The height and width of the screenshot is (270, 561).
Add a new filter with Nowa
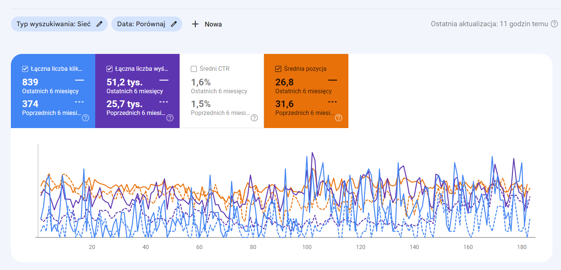point(207,24)
